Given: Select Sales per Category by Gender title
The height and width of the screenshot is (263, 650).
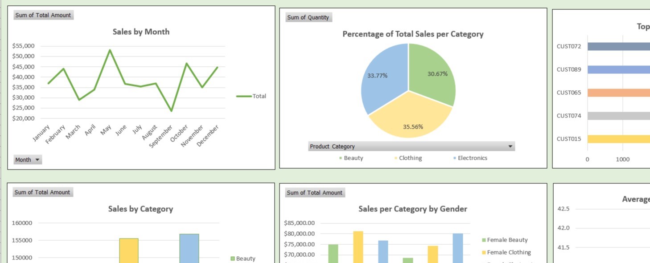Looking at the screenshot, I should point(413,209).
